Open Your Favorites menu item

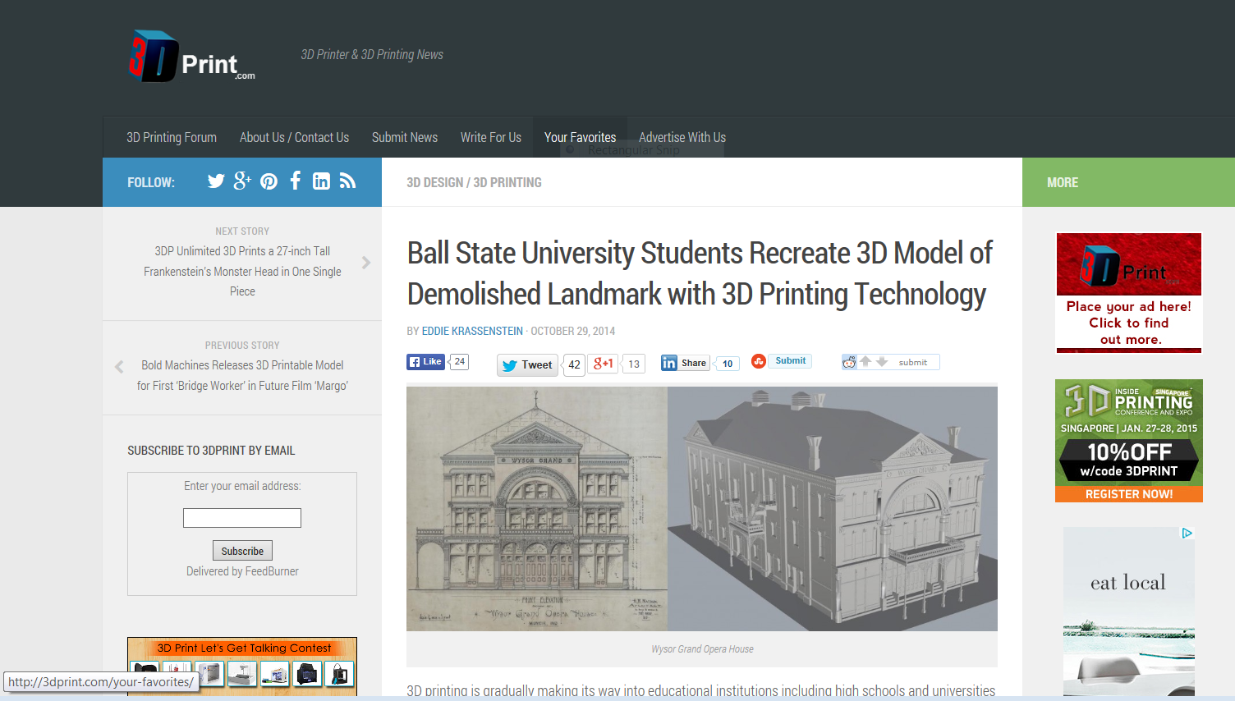pyautogui.click(x=580, y=137)
